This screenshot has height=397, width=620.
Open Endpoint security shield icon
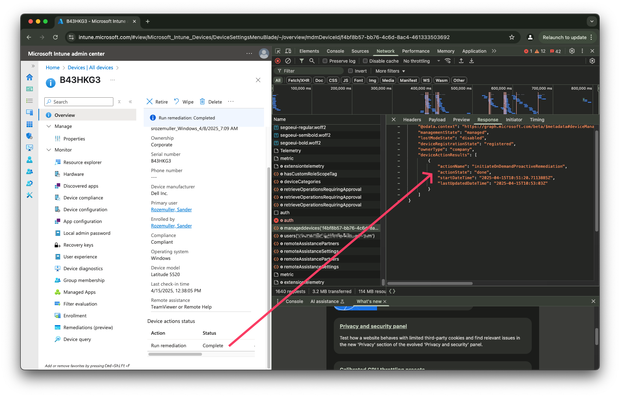[30, 136]
